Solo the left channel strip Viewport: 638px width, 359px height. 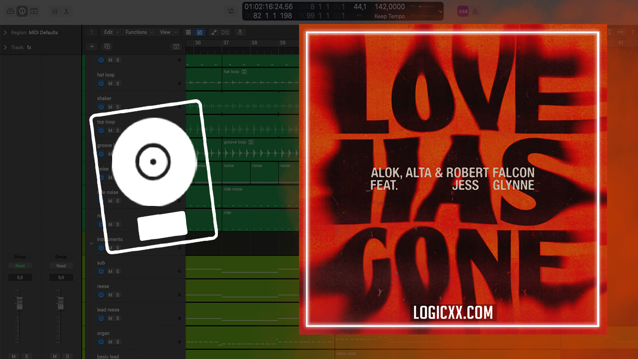(x=26, y=356)
